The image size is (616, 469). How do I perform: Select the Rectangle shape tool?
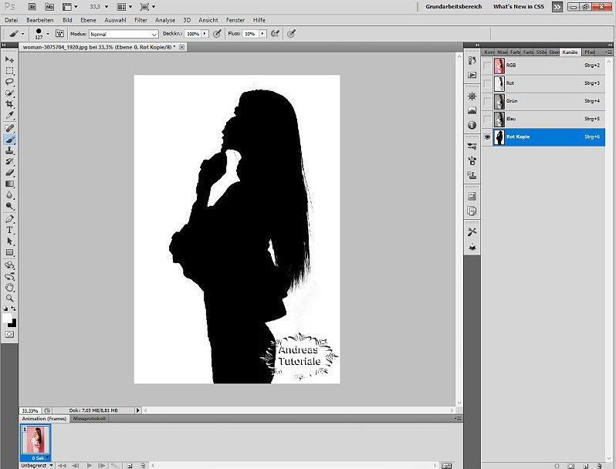pos(9,253)
